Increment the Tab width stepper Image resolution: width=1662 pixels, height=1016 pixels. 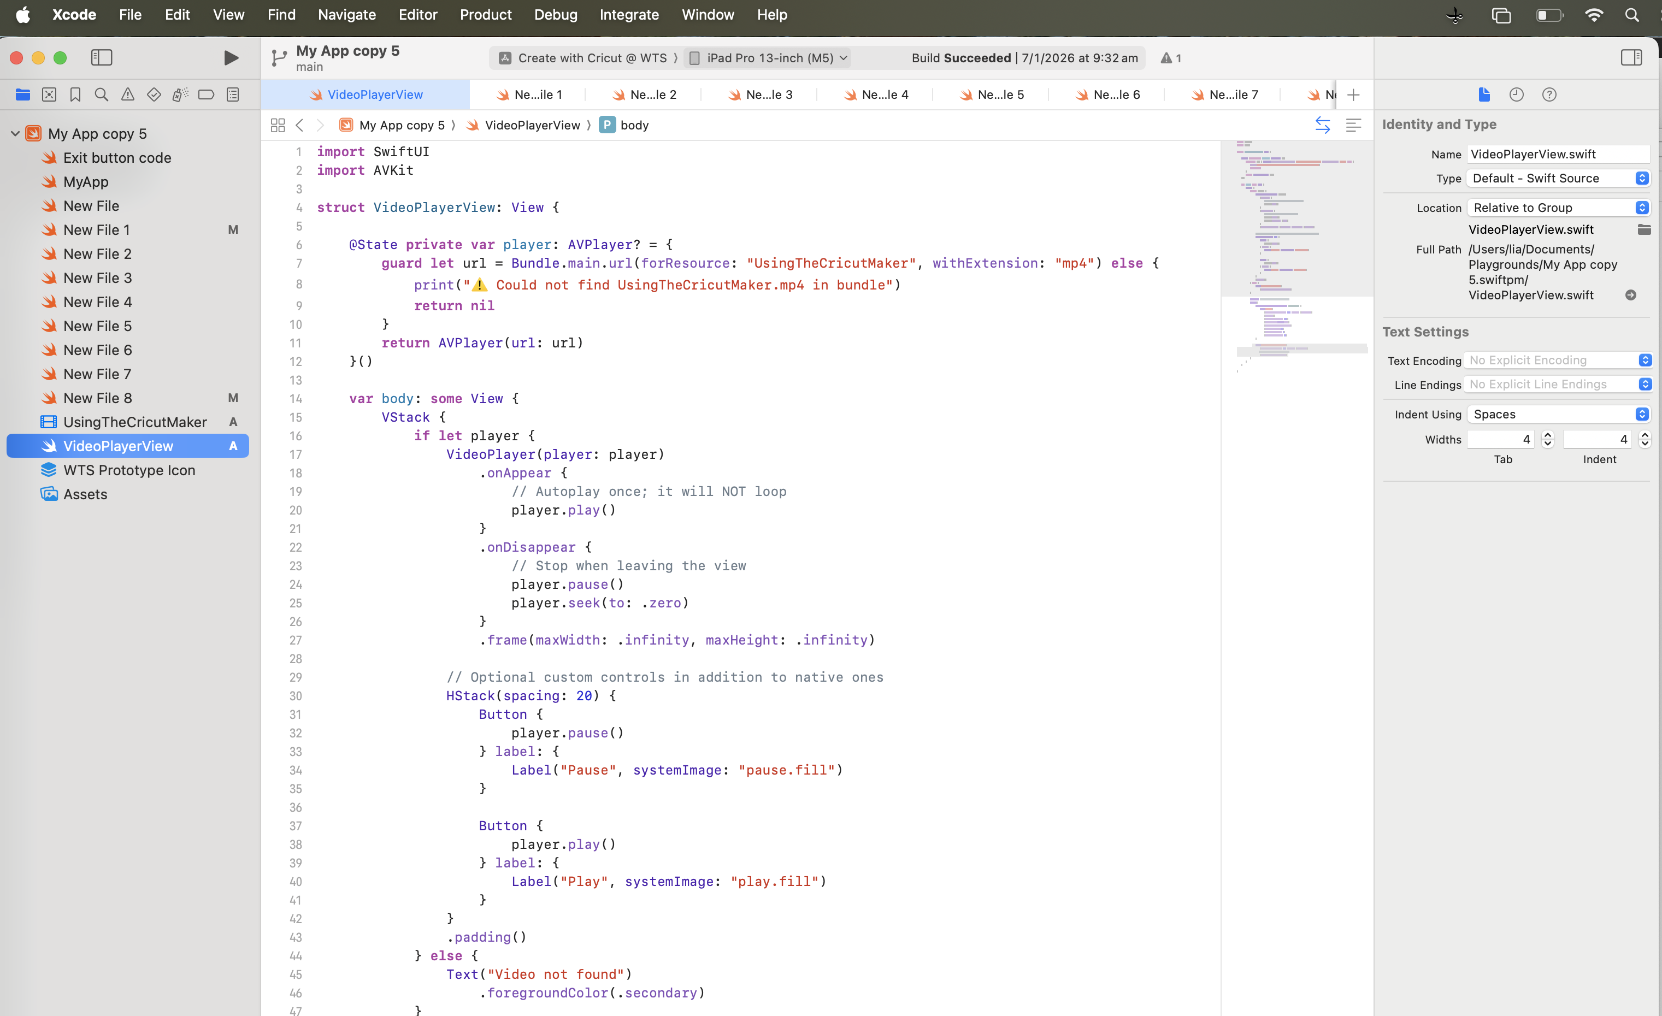[x=1547, y=435]
